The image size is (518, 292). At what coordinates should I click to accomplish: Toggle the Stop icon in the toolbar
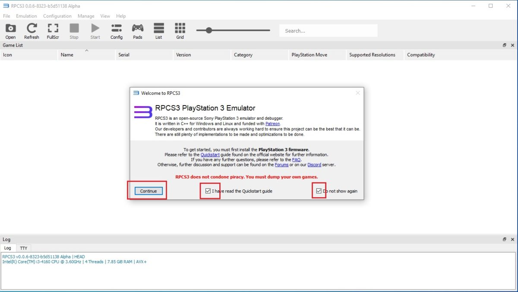[74, 30]
